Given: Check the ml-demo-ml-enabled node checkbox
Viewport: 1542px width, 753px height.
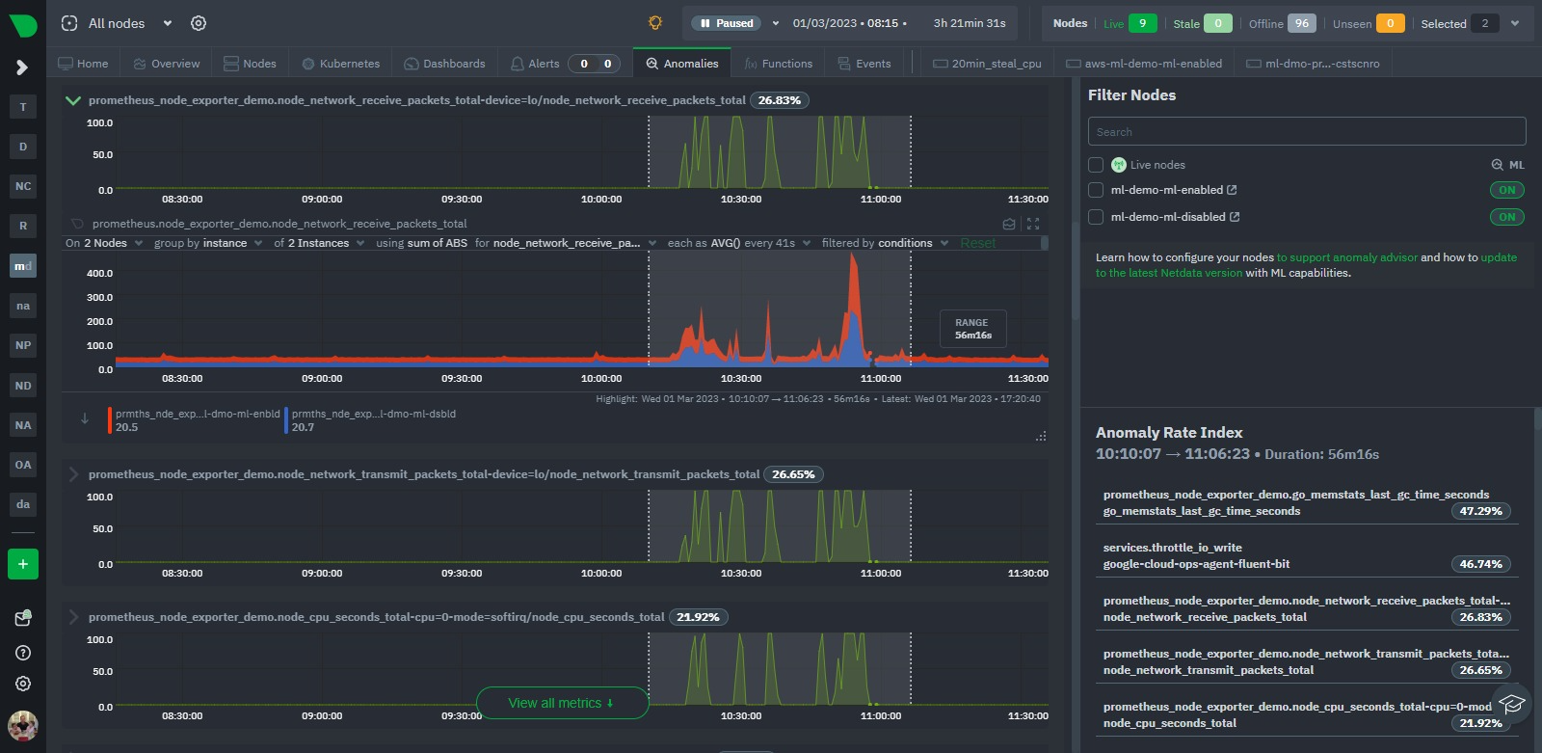Looking at the screenshot, I should coord(1096,190).
